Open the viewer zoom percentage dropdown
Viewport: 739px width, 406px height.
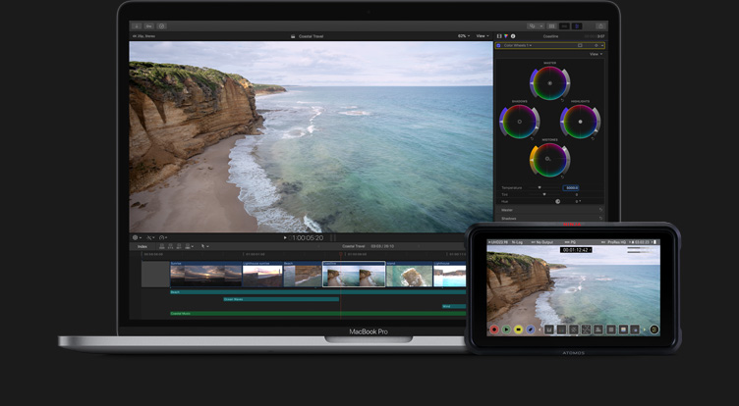pyautogui.click(x=462, y=36)
